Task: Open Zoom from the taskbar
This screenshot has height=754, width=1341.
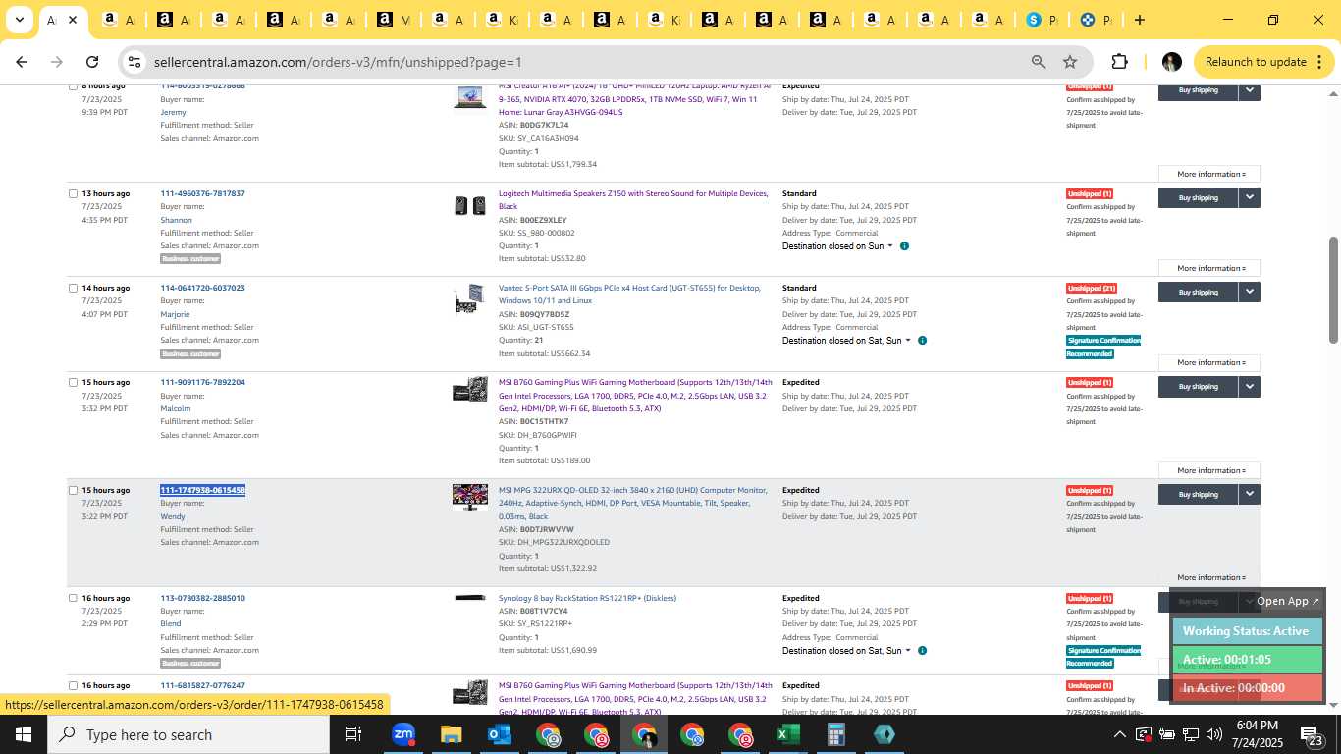Action: pos(402,734)
